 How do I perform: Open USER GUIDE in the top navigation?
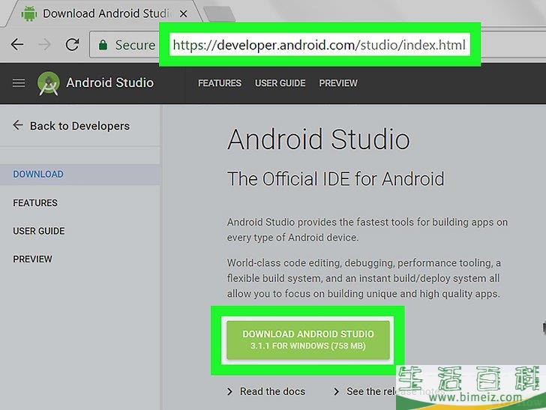point(280,83)
